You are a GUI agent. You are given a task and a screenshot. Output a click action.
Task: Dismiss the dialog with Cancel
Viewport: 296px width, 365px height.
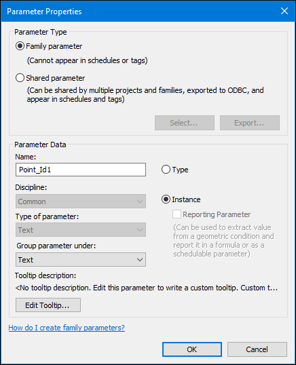click(x=257, y=349)
